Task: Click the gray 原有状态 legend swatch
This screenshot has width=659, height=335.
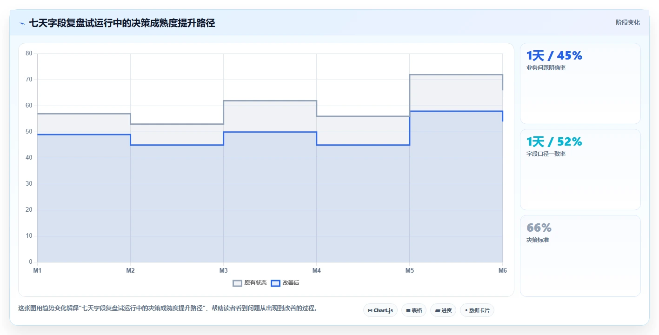Action: click(x=238, y=283)
